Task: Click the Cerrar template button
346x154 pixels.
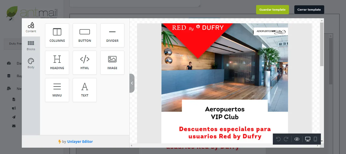Action: pos(309,10)
